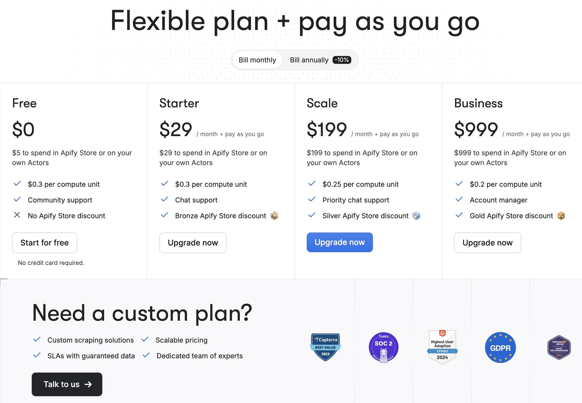
Task: Click the -10% annual discount tag
Action: point(342,60)
